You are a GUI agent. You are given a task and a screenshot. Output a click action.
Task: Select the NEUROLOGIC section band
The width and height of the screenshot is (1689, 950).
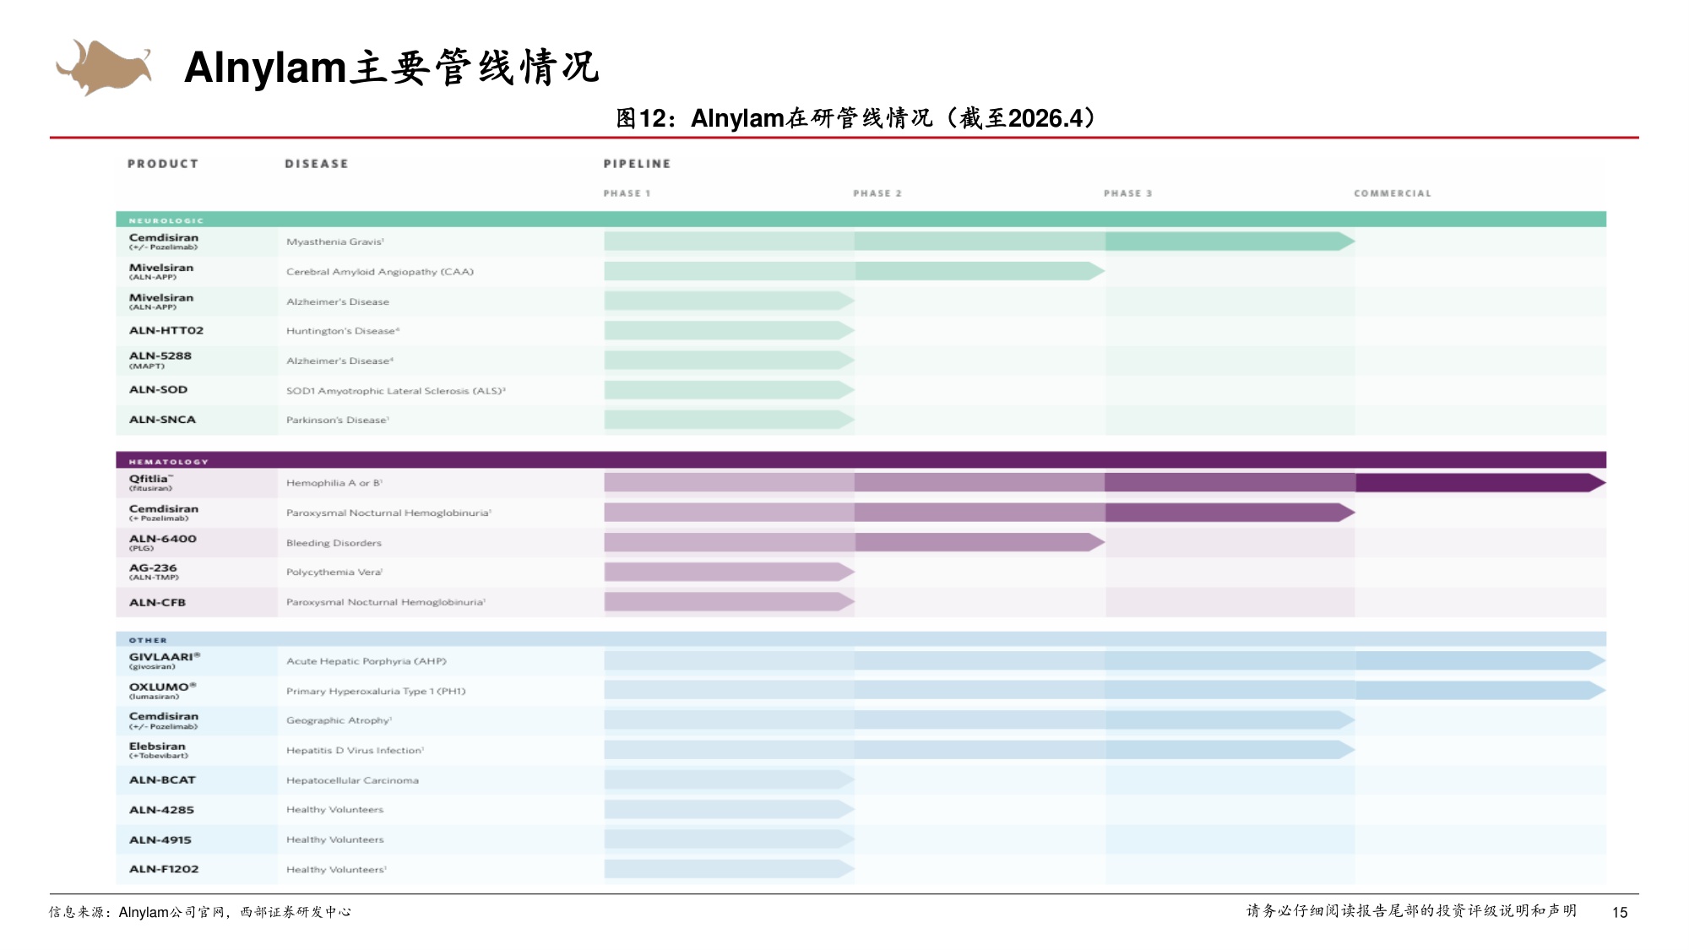coord(861,220)
